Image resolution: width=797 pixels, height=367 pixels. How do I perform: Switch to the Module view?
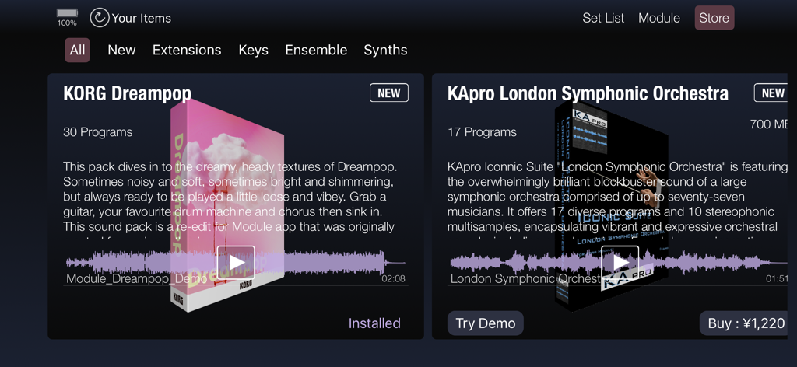tap(659, 18)
